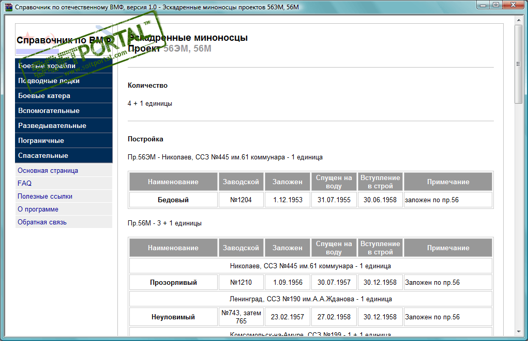Close the Справочник window
This screenshot has width=528, height=341.
513,5
